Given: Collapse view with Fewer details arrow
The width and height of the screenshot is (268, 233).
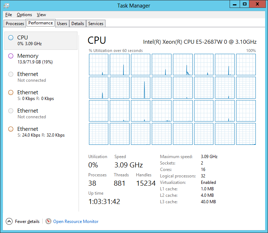Looking at the screenshot, I should [x=9, y=222].
